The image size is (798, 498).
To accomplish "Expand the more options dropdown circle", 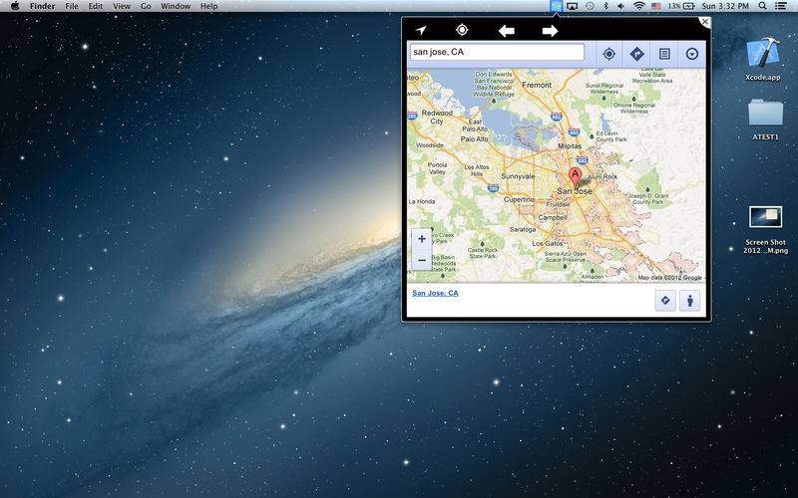I will pyautogui.click(x=691, y=54).
